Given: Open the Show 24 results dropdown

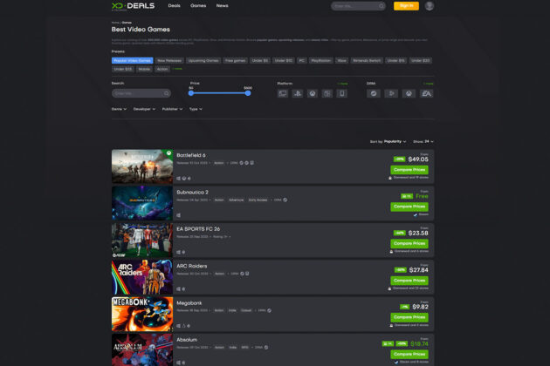Looking at the screenshot, I should click(x=423, y=141).
